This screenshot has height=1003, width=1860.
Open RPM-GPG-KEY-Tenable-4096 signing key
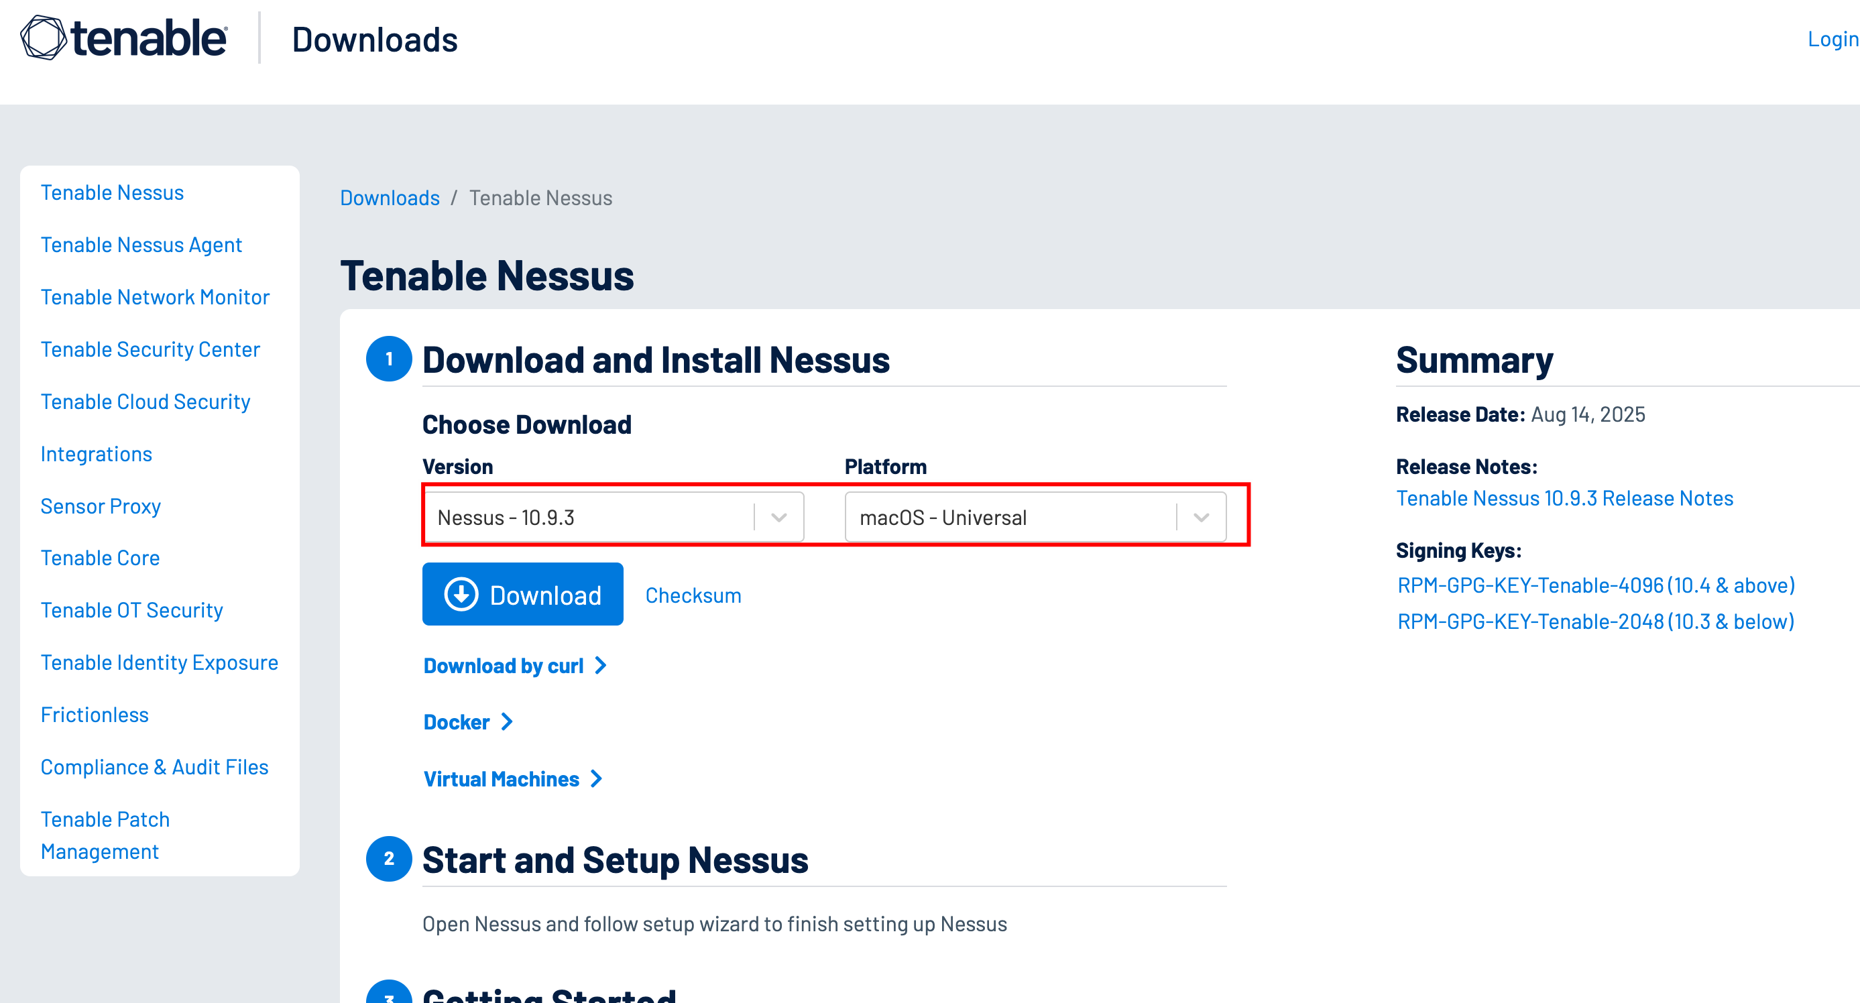point(1595,585)
